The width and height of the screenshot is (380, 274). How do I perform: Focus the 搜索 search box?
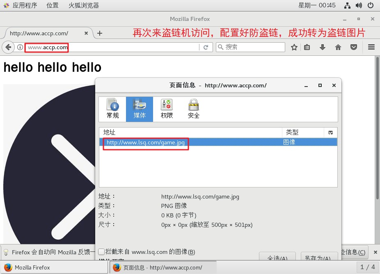[250, 47]
